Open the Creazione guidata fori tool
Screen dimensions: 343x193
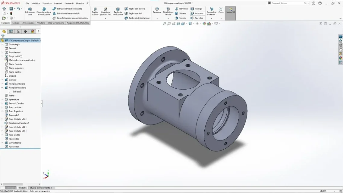pos(105,11)
